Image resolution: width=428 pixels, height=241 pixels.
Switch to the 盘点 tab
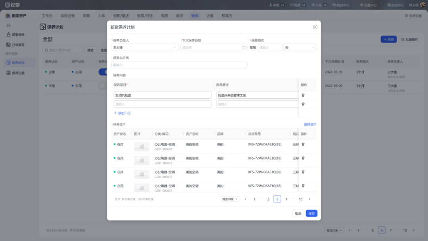(x=180, y=16)
